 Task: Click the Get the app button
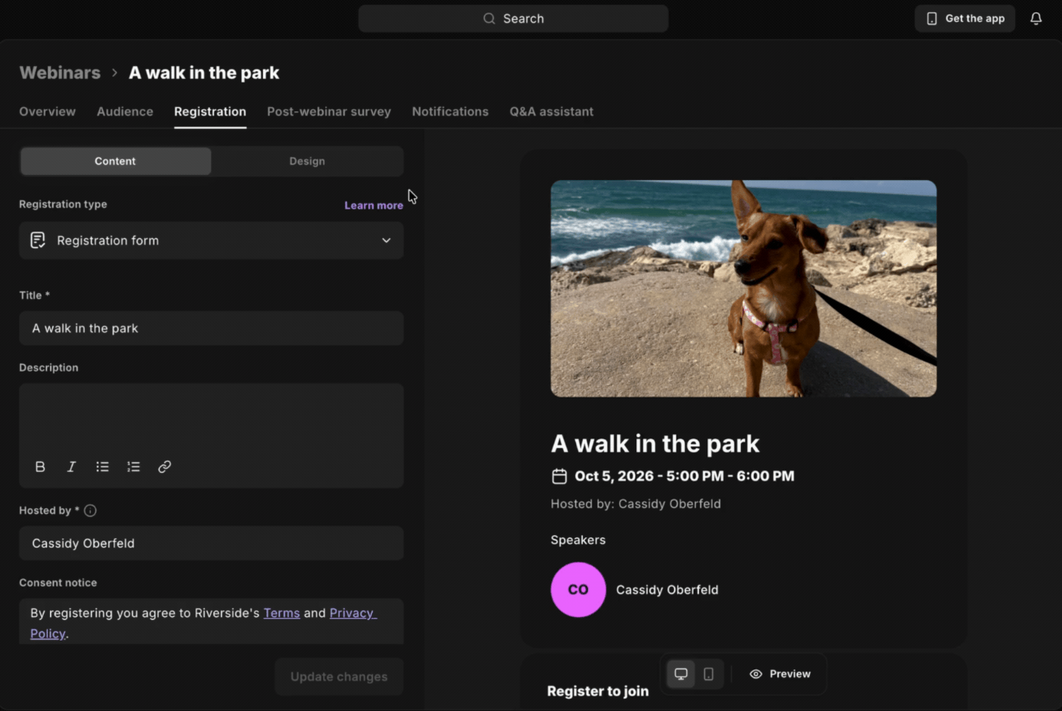pos(964,19)
